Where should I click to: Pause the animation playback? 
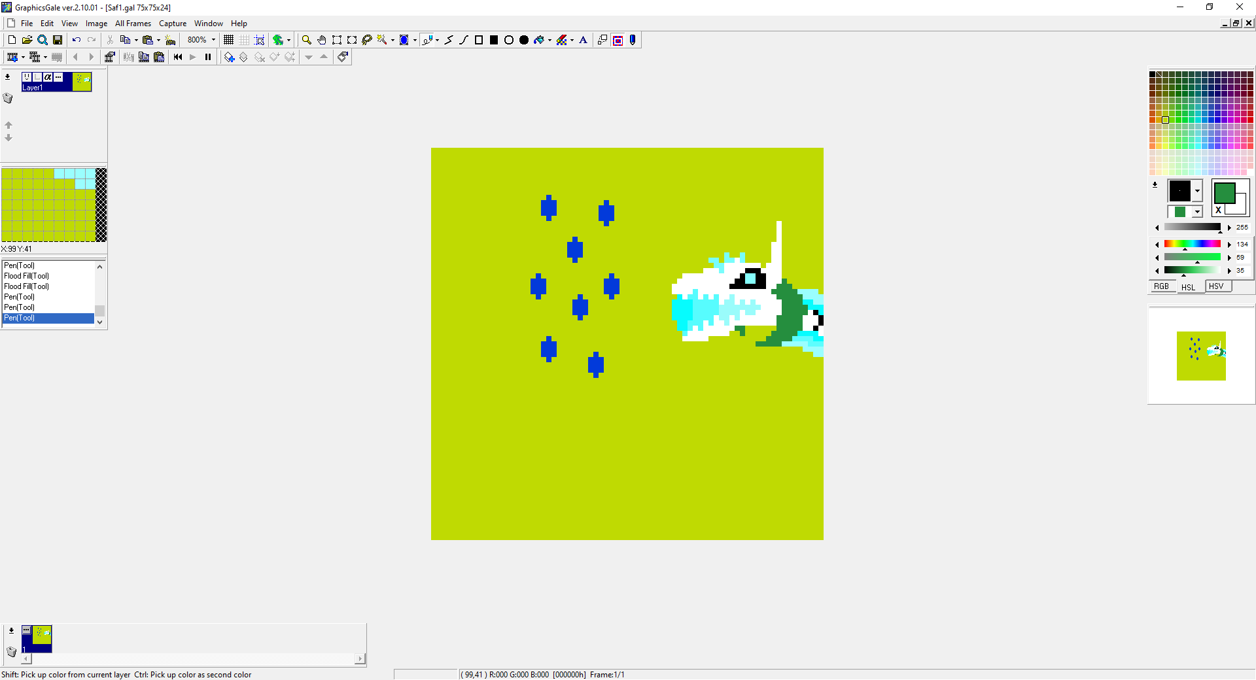click(x=208, y=57)
